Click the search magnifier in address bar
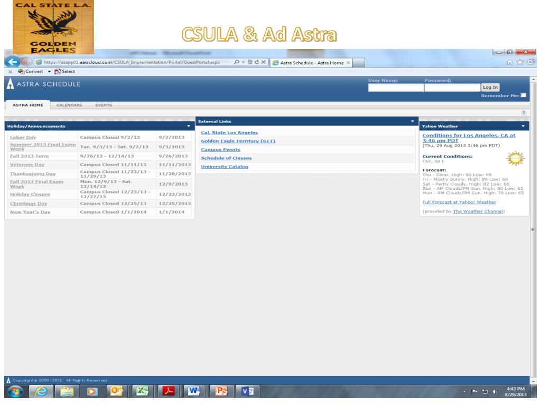 click(237, 62)
